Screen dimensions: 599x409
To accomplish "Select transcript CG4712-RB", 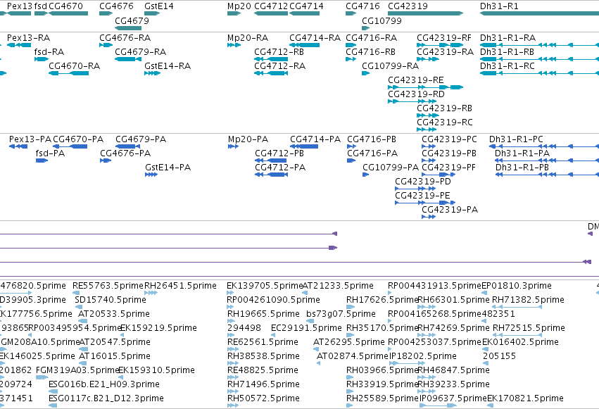I will point(279,52).
